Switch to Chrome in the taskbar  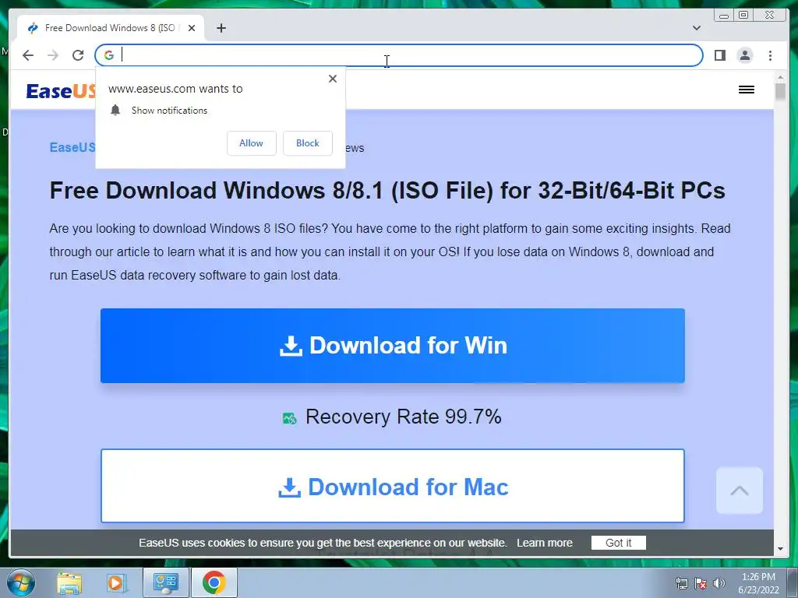tap(214, 582)
